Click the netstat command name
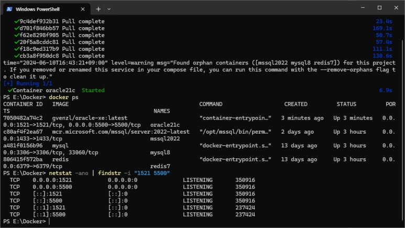 click(60, 173)
